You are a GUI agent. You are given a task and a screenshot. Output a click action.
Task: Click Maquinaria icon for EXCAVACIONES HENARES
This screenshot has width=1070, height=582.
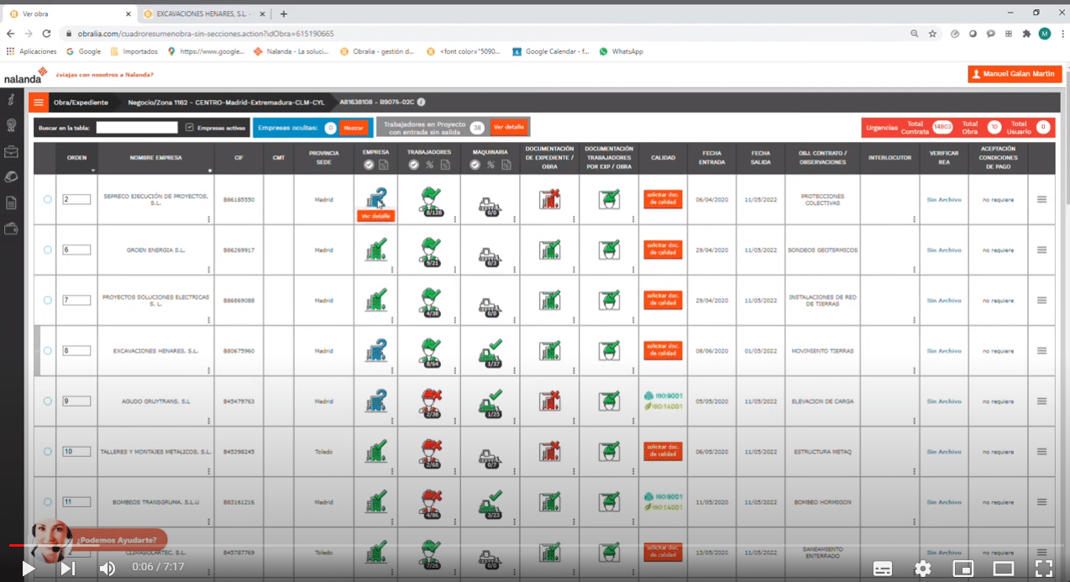point(490,350)
